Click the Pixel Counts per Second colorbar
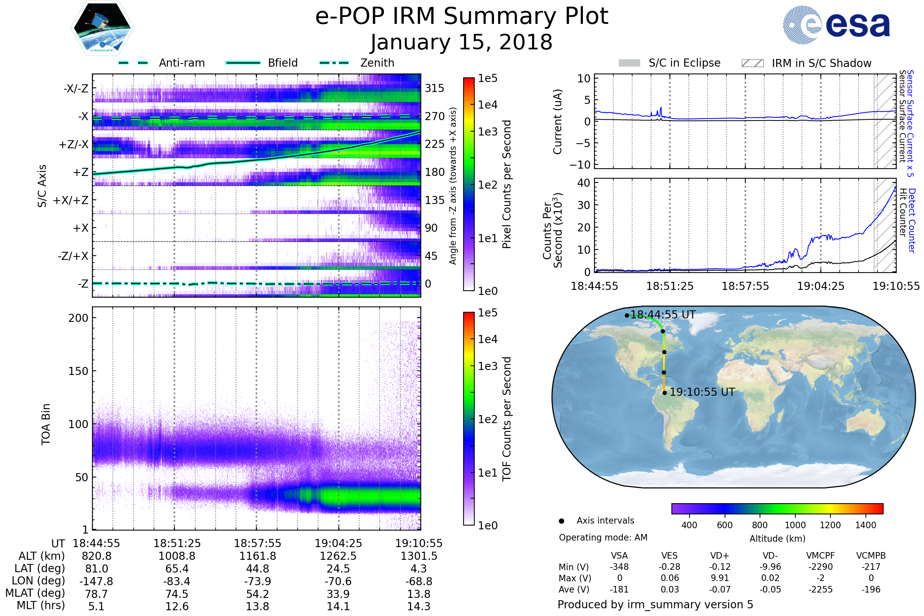The image size is (924, 616). click(469, 184)
